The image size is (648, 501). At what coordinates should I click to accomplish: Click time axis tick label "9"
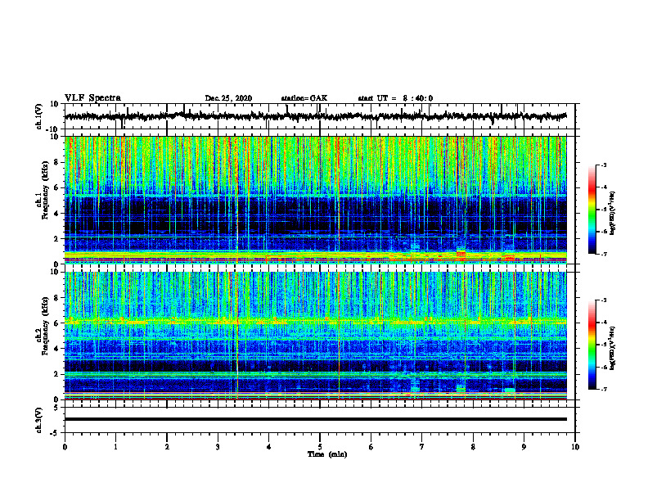pos(524,447)
